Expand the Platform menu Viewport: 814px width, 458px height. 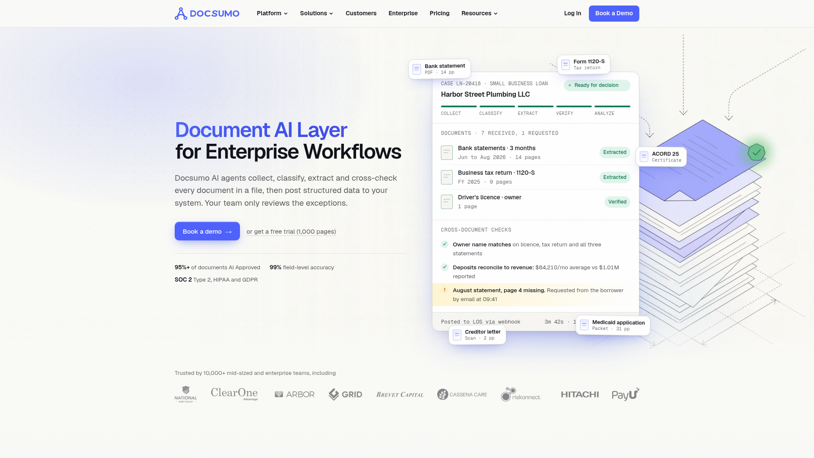point(272,14)
